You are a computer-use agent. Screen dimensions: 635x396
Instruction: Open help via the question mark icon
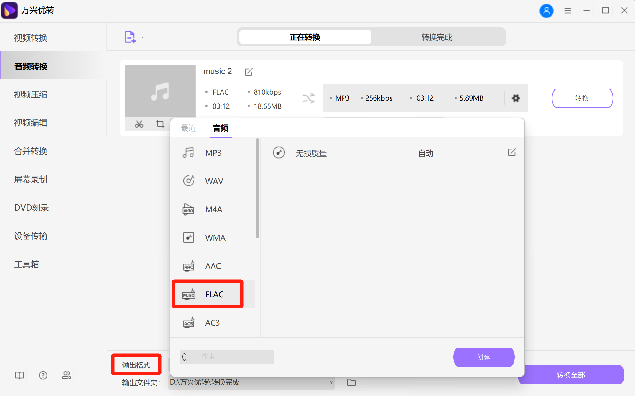(43, 375)
